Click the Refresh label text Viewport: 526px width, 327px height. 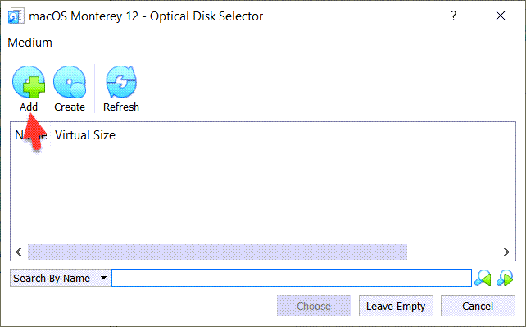click(121, 107)
